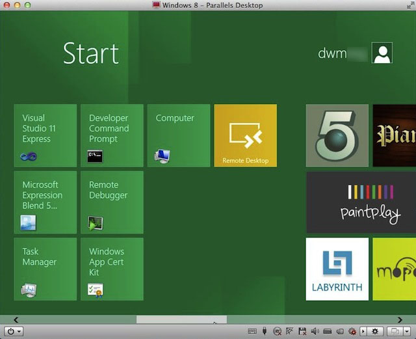Toggle fullscreen with title bar arrows icon
Screen dimensions: 416x339
point(410,5)
